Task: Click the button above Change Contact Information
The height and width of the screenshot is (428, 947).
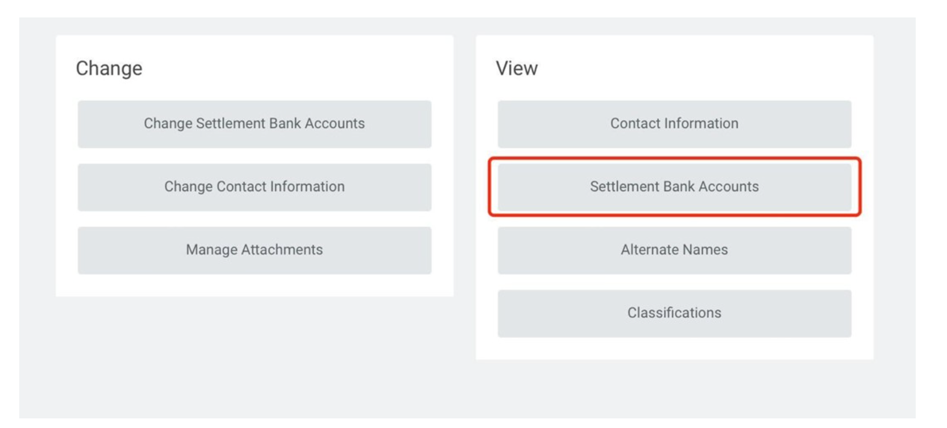Action: tap(254, 124)
